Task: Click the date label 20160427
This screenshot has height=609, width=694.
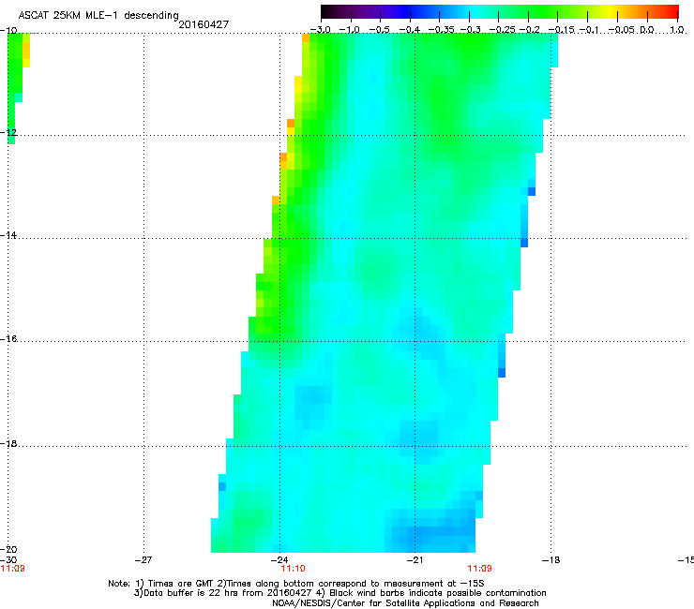Action: pos(204,24)
